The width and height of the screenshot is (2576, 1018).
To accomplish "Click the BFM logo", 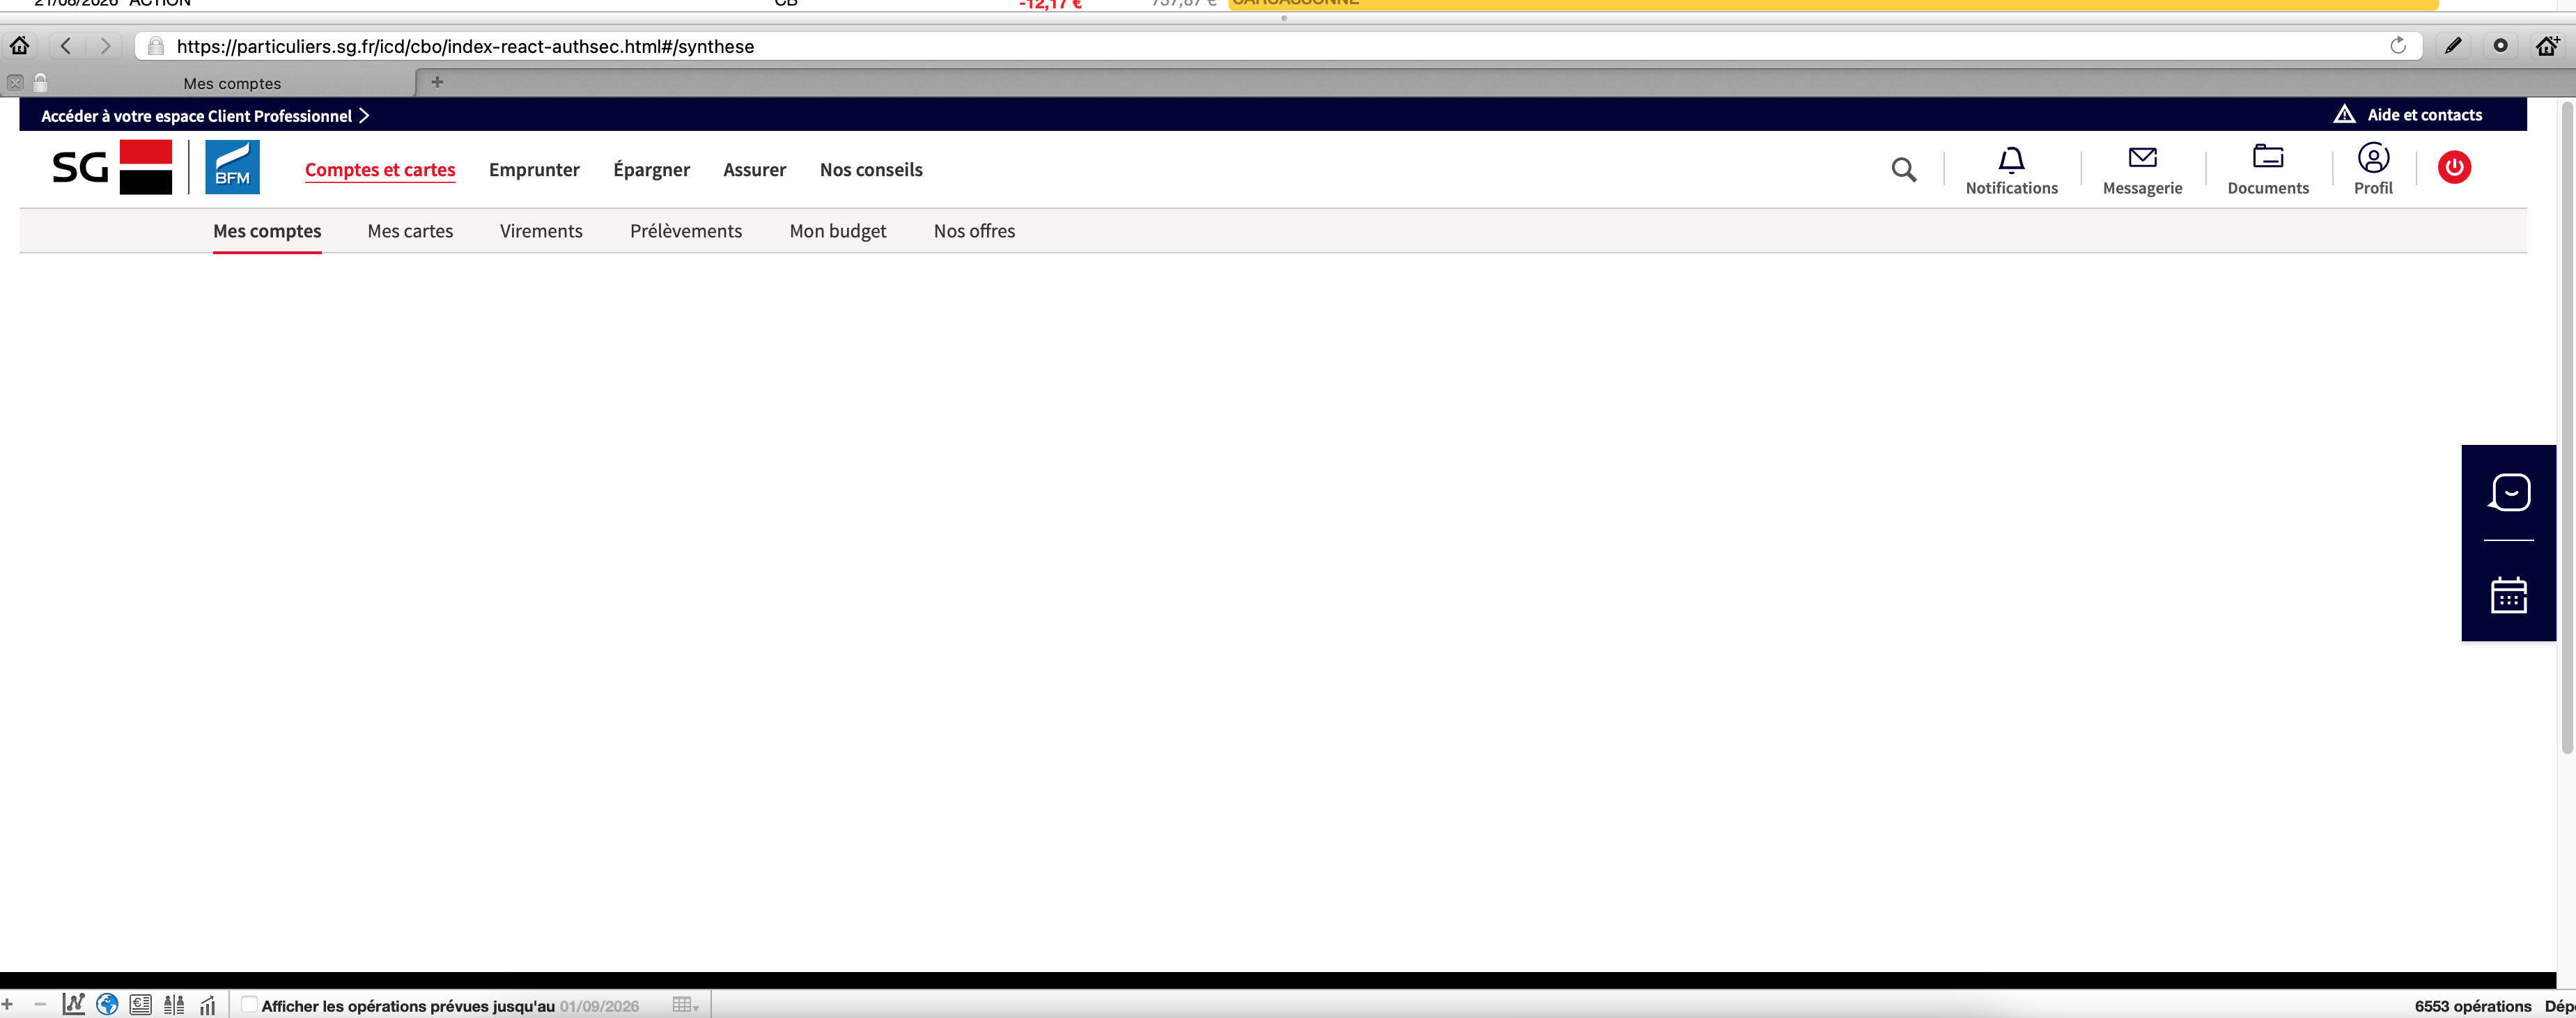I will [232, 167].
